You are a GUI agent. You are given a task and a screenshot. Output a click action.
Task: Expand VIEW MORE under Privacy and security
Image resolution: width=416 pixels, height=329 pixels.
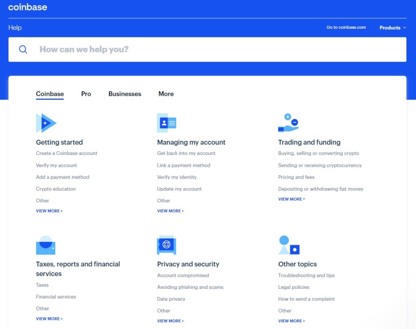click(x=170, y=320)
